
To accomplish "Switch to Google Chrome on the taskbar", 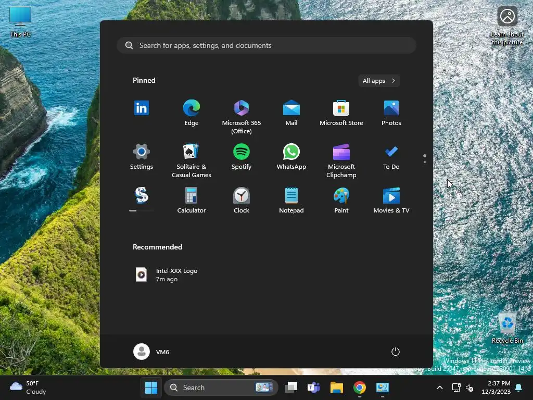I will (359, 387).
